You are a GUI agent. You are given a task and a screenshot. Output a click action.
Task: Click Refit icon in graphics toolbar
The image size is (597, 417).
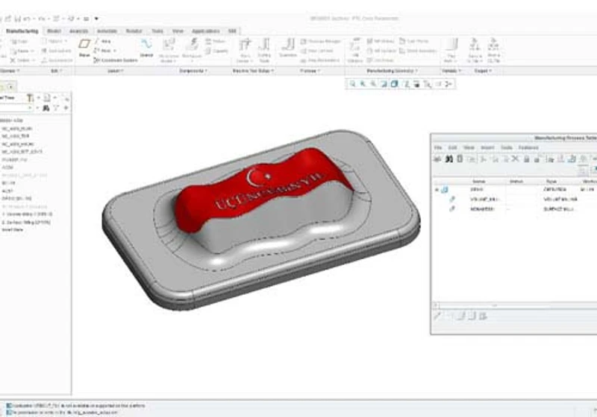tap(352, 84)
